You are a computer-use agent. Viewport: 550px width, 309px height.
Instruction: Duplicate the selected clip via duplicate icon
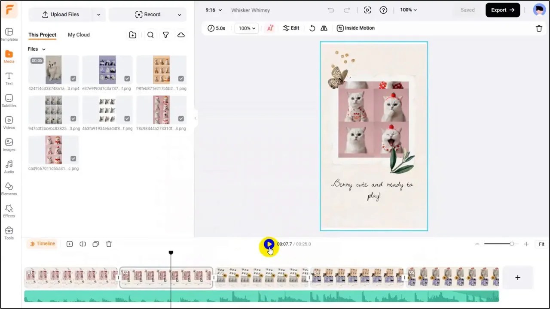95,244
